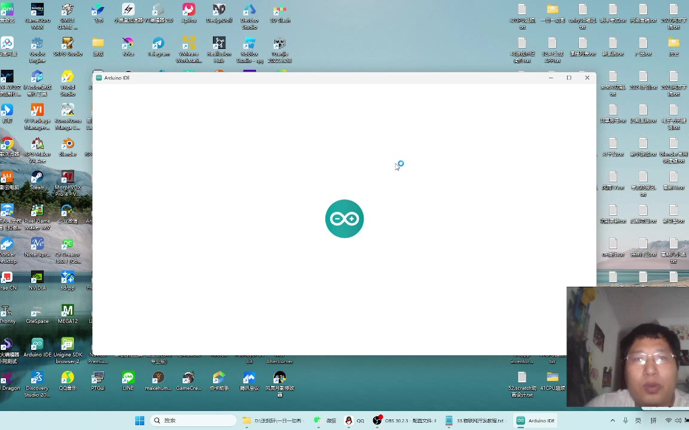Click the VI Package Manager desktop icon
The width and height of the screenshot is (689, 430).
pyautogui.click(x=37, y=116)
